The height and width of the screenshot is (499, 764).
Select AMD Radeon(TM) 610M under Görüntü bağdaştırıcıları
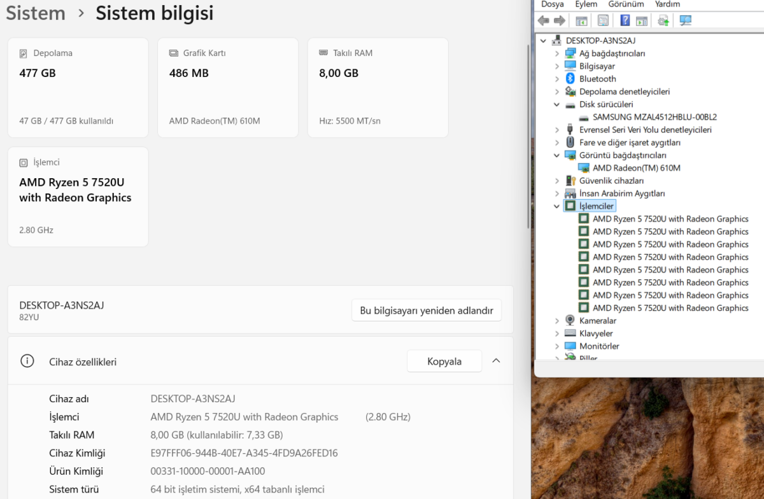pyautogui.click(x=636, y=168)
